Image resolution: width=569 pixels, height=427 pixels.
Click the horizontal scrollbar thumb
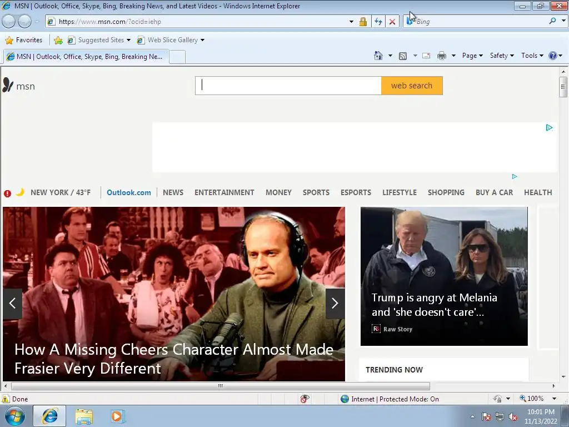pyautogui.click(x=220, y=386)
